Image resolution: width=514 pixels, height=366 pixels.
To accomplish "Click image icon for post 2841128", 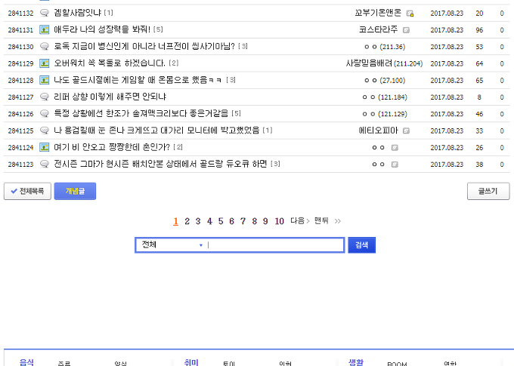I will 45,80.
